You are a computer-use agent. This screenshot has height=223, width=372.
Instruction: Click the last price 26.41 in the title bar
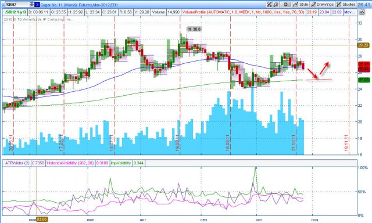point(364,4)
